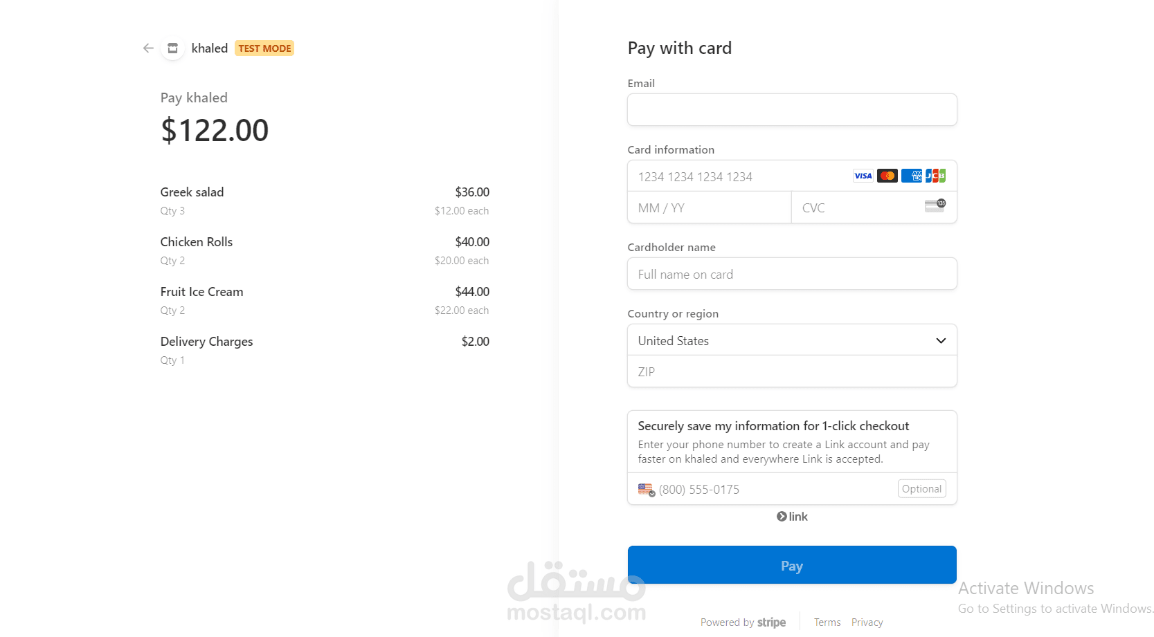Click the Mastercard logo
The height and width of the screenshot is (637, 1154).
coord(887,176)
